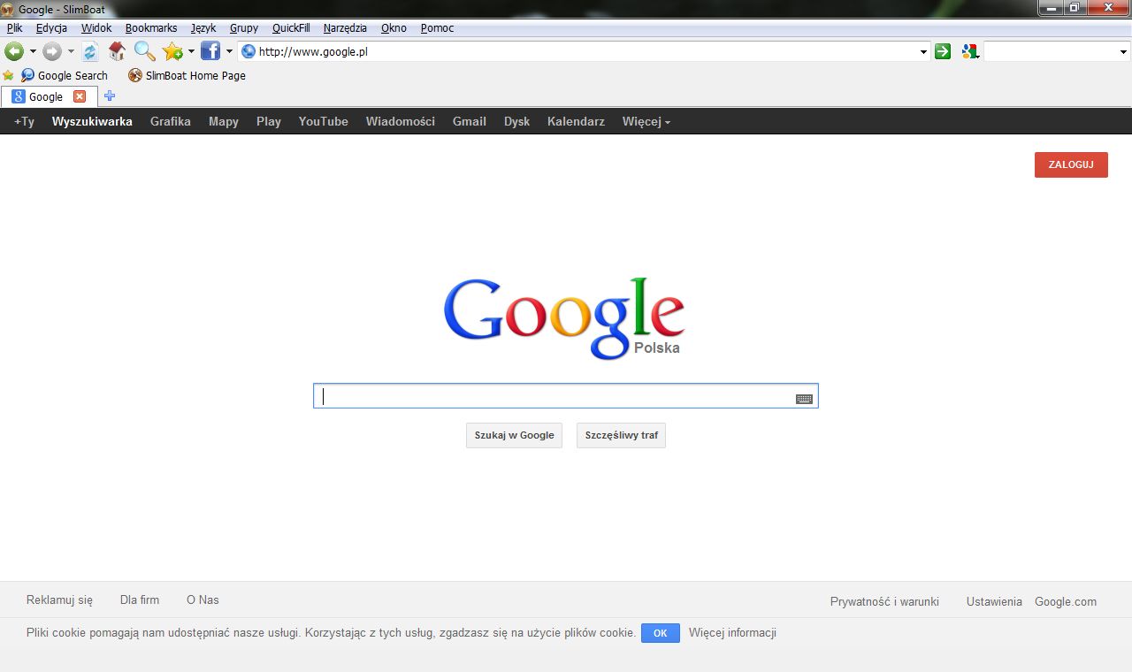Open SlimBoat Home Page bookmark
The image size is (1132, 672).
click(x=187, y=75)
